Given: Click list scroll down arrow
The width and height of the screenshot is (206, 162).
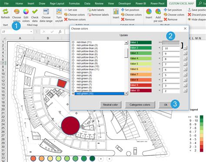Looking at the screenshot, I should (x=126, y=93).
